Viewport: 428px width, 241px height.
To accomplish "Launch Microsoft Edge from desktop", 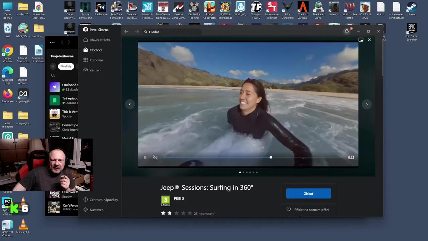I will (7, 75).
